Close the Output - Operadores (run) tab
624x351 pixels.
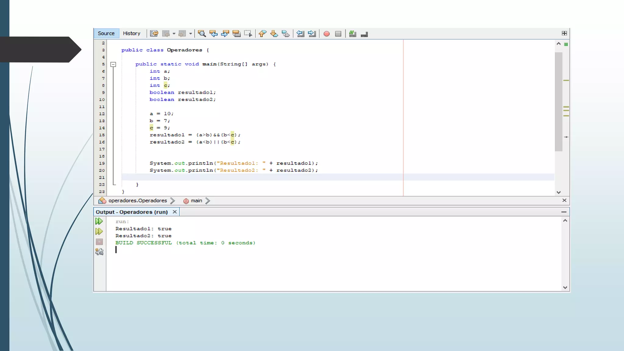(175, 212)
